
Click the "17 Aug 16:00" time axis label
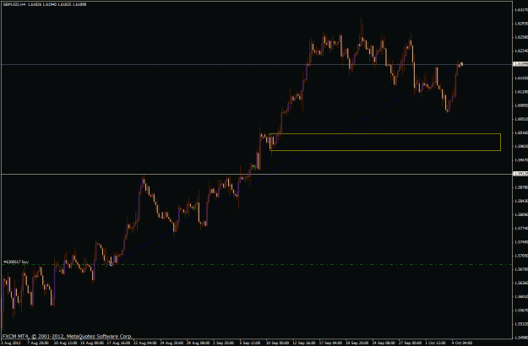(118, 343)
